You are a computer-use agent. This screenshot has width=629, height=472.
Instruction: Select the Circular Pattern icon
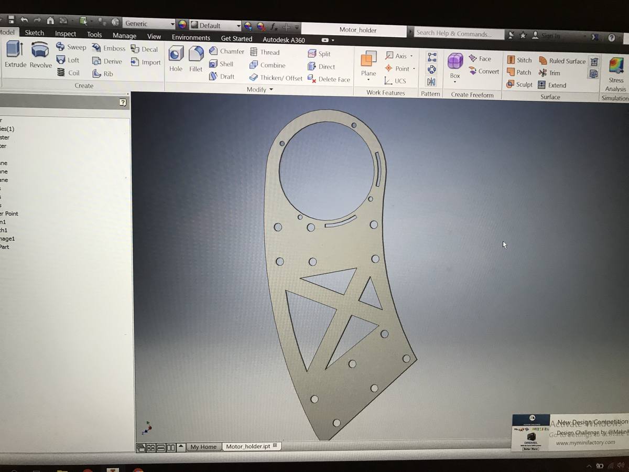click(432, 69)
